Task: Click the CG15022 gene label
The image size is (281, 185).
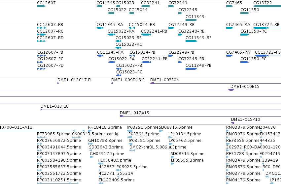Action: 117,10
